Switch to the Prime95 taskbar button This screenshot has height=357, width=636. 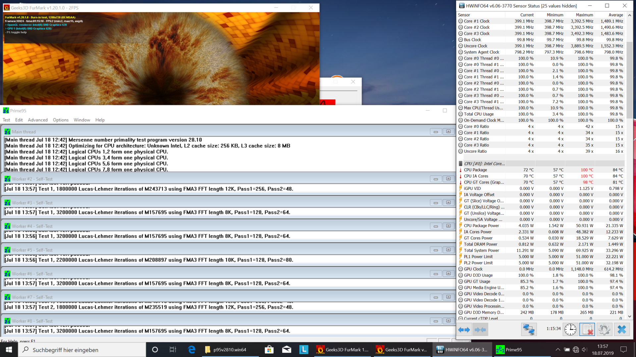(509, 349)
